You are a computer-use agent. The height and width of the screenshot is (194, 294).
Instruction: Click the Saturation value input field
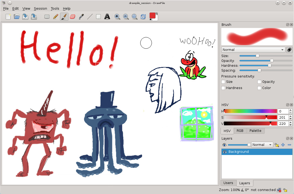tap(283, 118)
